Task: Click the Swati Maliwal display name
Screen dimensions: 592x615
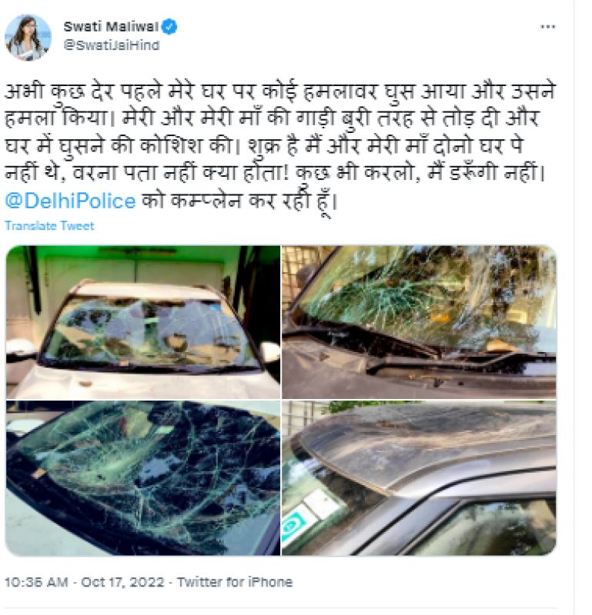Action: coord(111,27)
